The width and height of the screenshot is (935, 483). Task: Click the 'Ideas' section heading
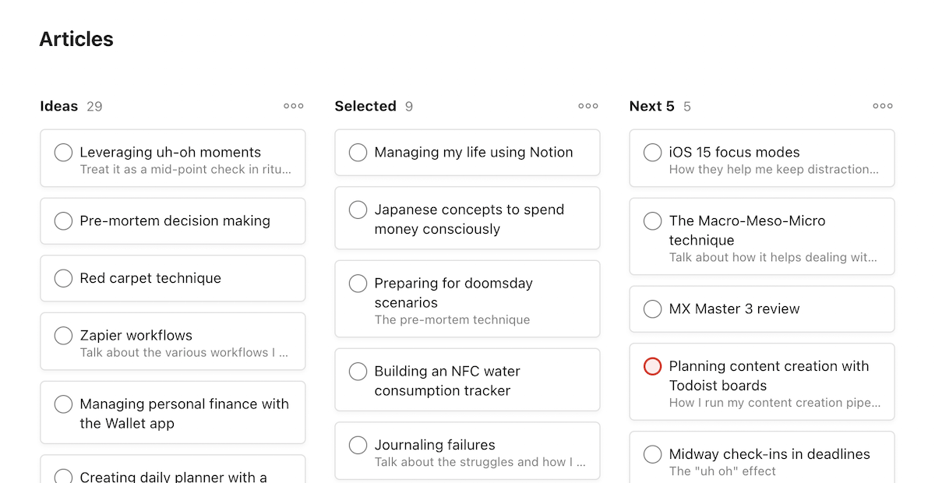click(x=59, y=106)
